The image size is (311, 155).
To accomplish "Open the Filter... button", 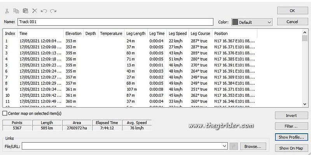I will (291, 126).
